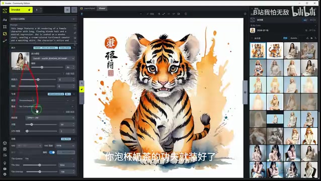Click the large tiger cub image in viewer

point(164,98)
